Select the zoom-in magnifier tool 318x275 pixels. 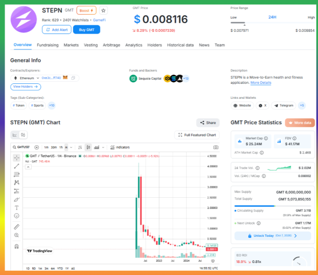[16, 235]
